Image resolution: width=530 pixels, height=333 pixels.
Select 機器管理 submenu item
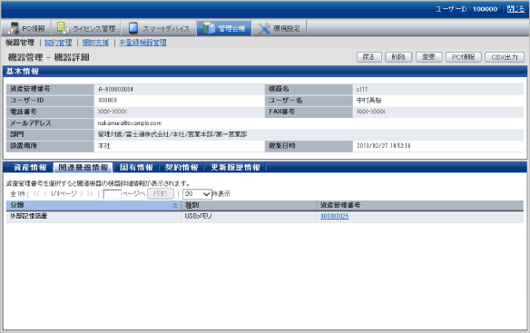(20, 43)
